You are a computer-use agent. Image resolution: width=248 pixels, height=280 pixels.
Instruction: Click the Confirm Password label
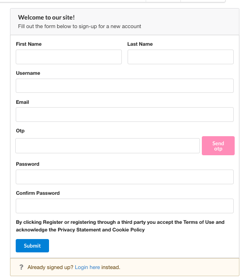click(x=38, y=193)
